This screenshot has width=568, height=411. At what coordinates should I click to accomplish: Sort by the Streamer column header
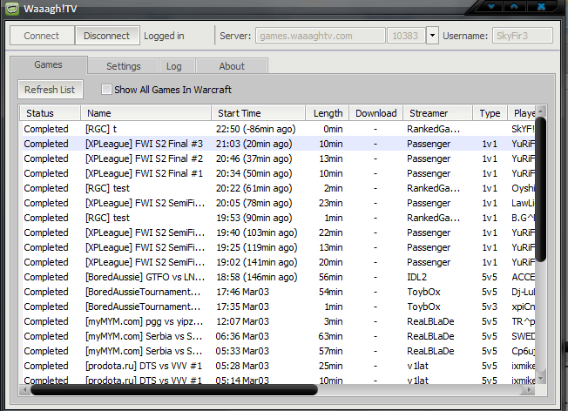(x=438, y=113)
